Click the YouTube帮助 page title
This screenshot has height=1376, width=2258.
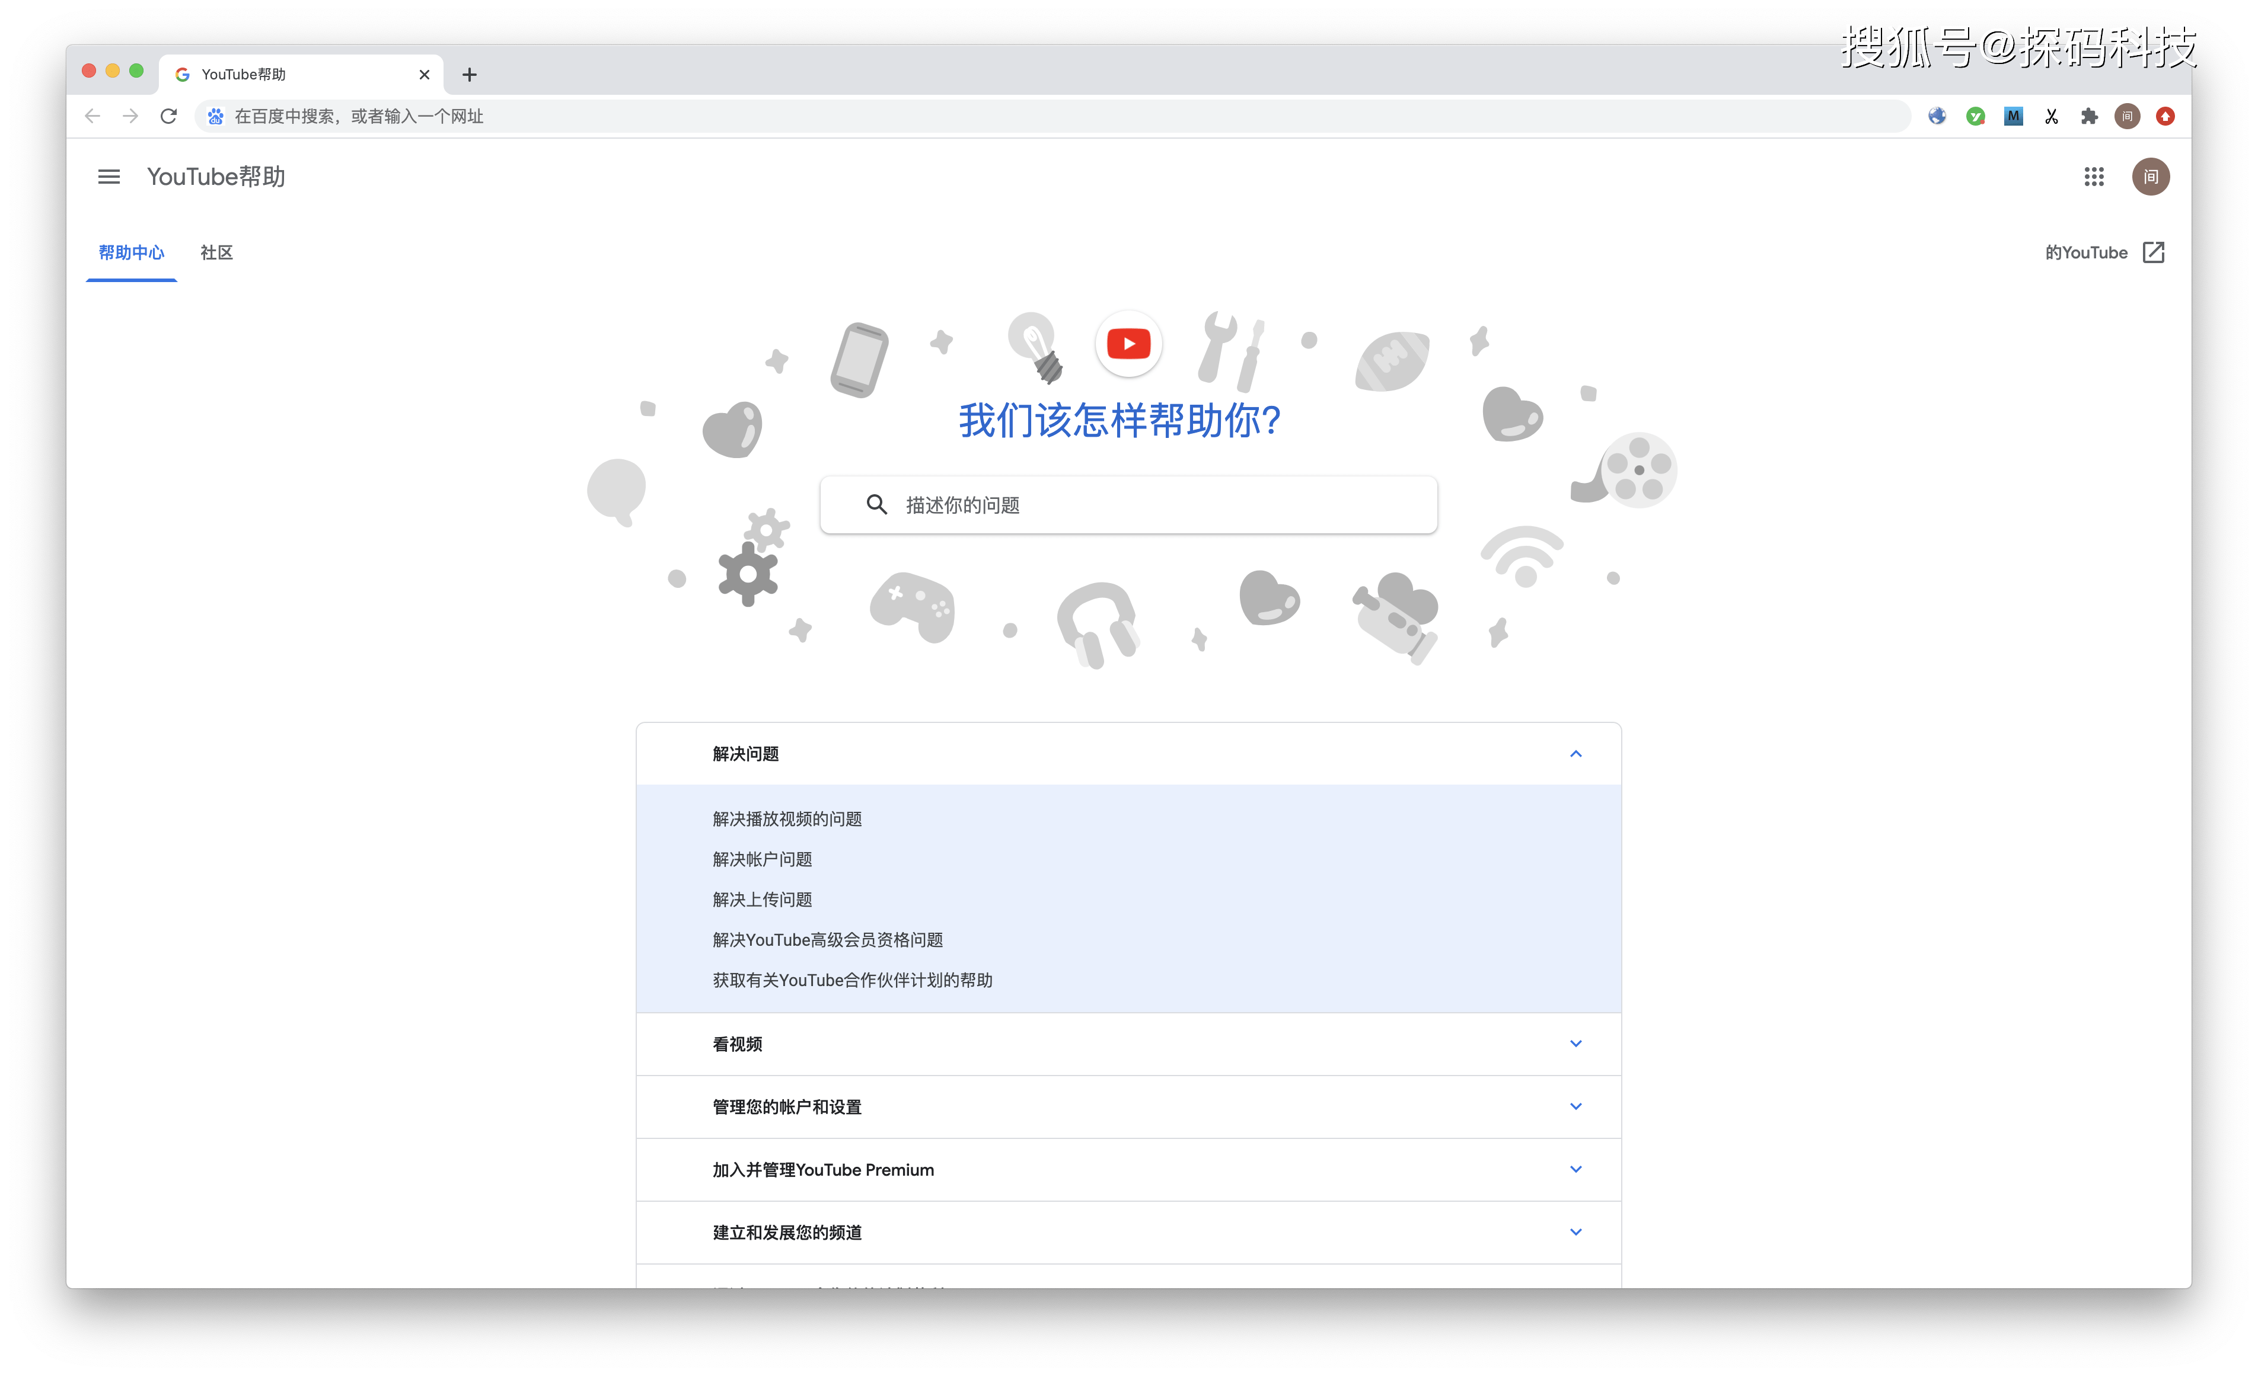click(216, 177)
